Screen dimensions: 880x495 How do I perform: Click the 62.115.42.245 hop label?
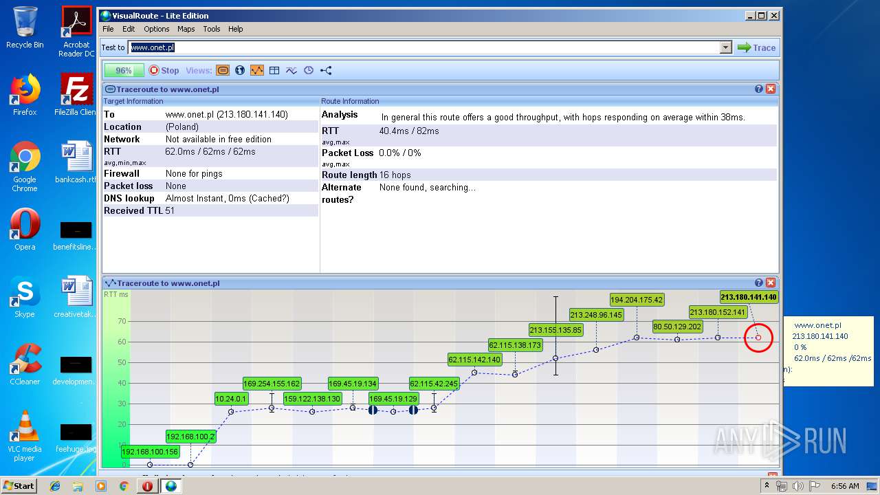click(434, 384)
